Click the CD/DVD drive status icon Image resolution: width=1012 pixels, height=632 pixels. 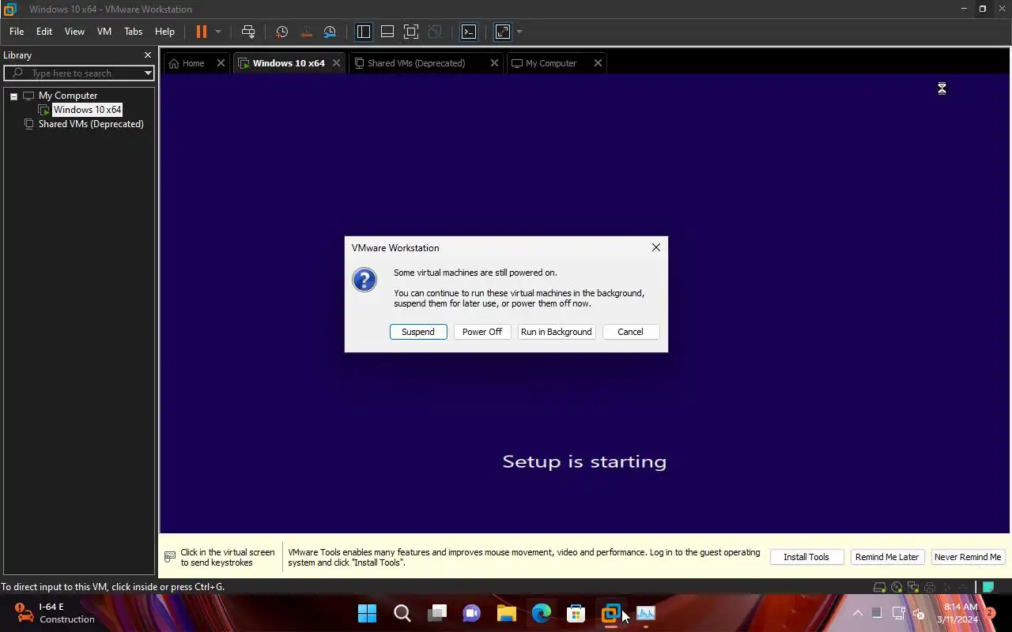tap(897, 587)
